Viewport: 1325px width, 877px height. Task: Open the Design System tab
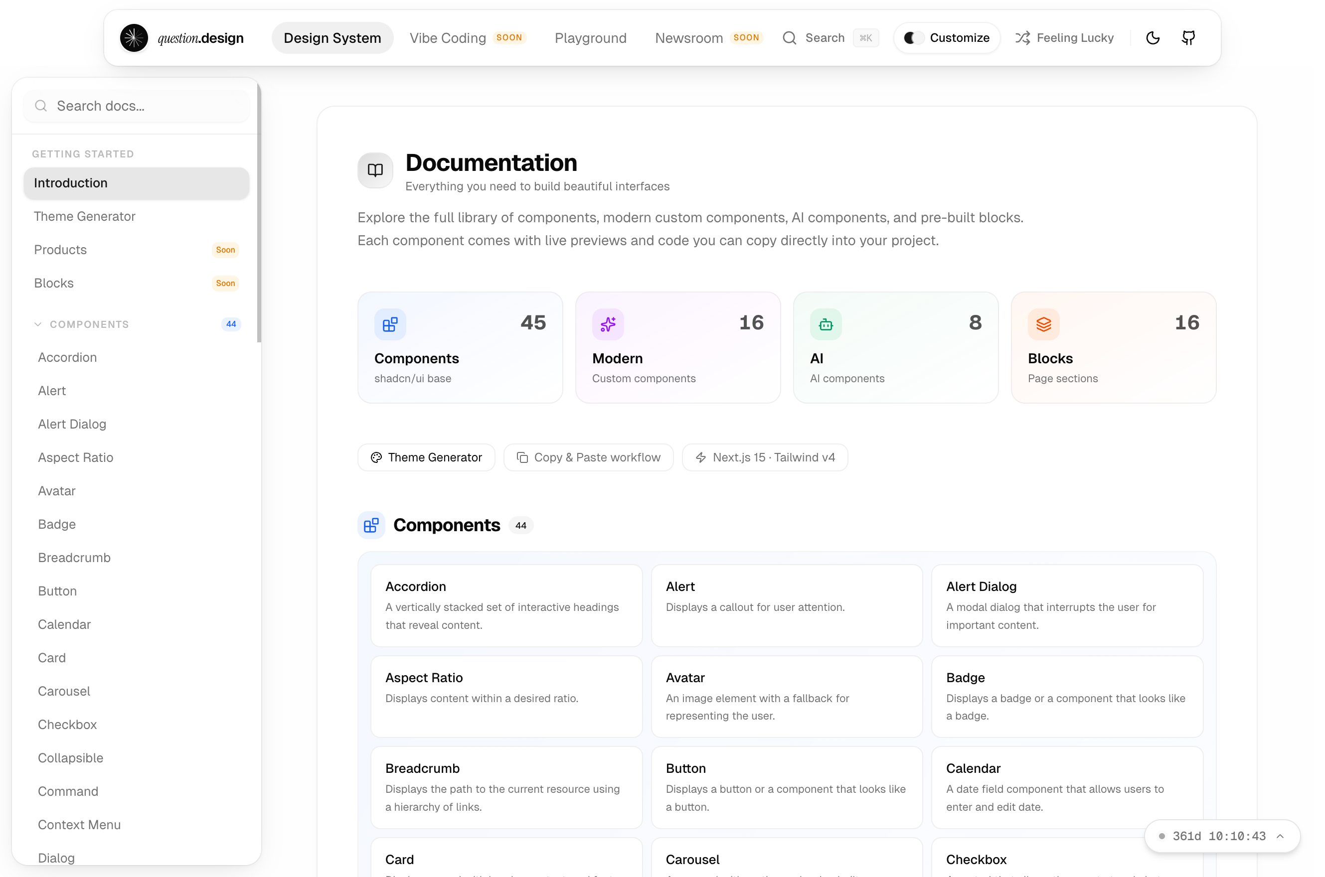[x=332, y=38]
